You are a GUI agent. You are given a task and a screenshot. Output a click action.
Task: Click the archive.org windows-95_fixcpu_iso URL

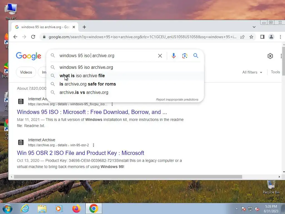(x=68, y=104)
